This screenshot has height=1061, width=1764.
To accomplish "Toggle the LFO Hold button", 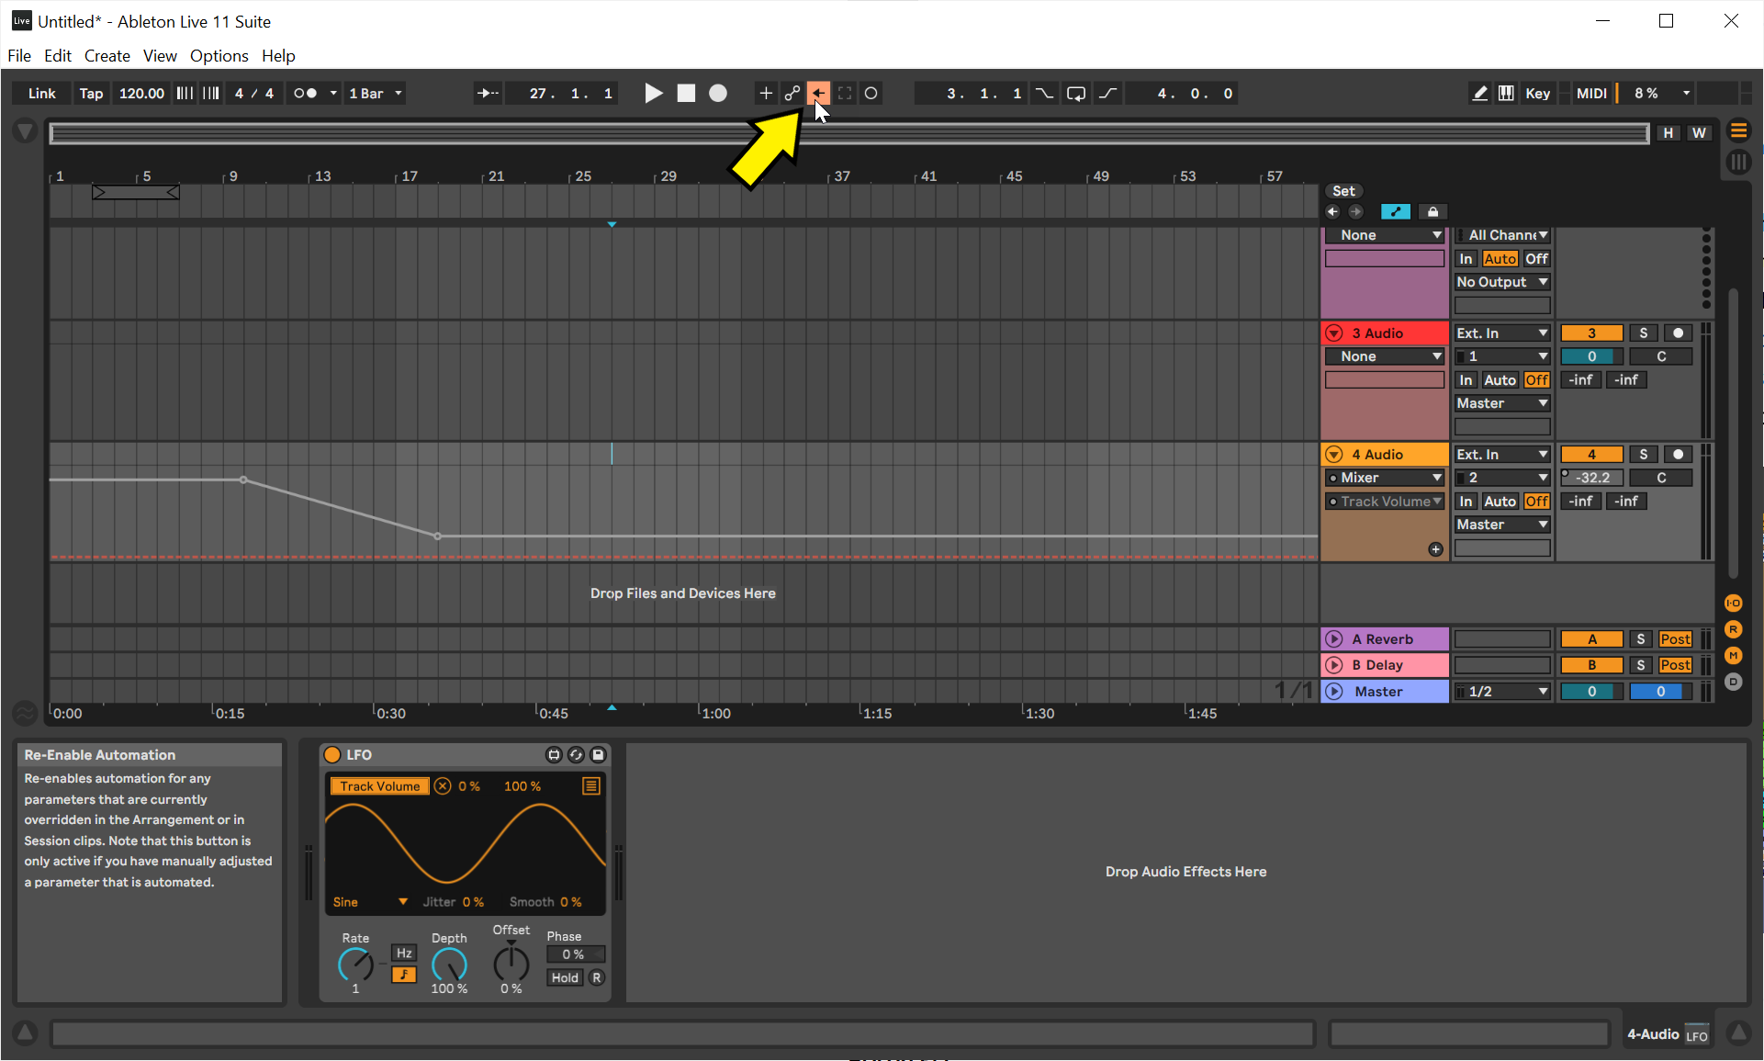I will tap(565, 977).
